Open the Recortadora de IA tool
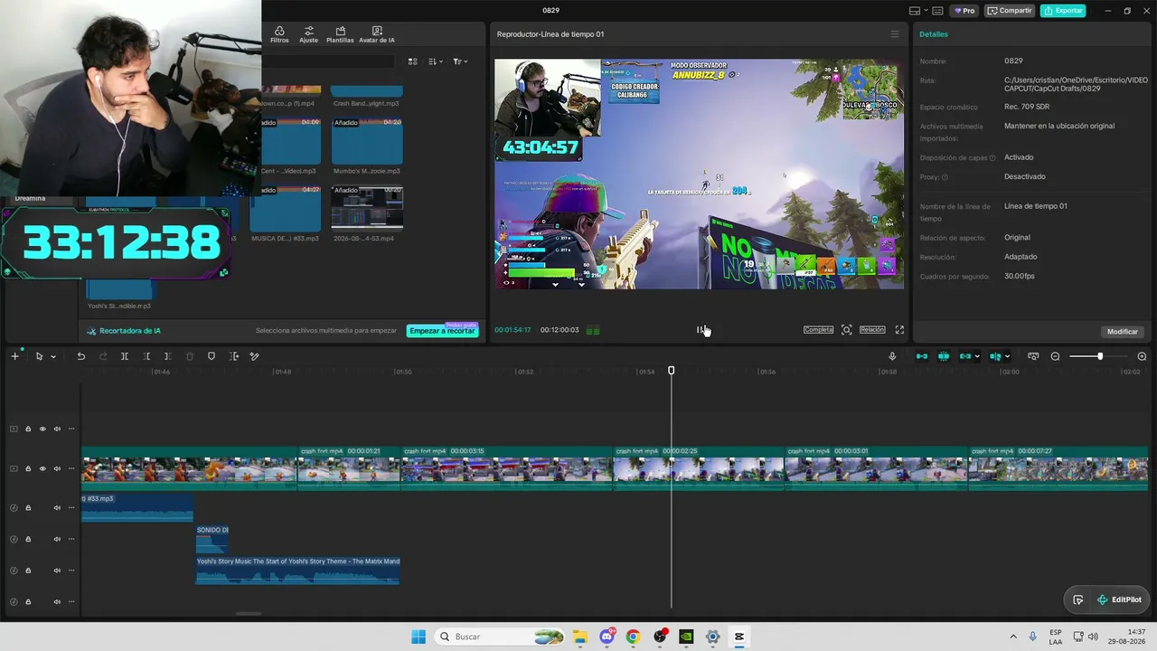Image resolution: width=1157 pixels, height=651 pixels. tap(124, 331)
